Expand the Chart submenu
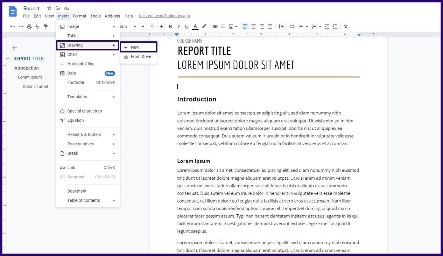Screen dimensions: 443x256 (x=88, y=55)
